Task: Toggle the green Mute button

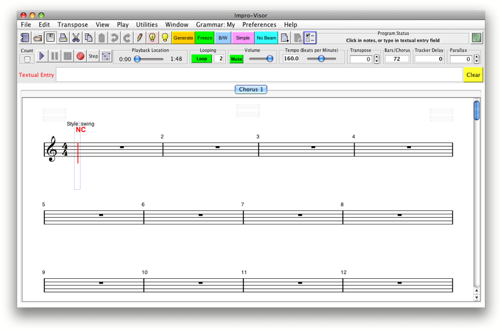Action: pos(236,59)
